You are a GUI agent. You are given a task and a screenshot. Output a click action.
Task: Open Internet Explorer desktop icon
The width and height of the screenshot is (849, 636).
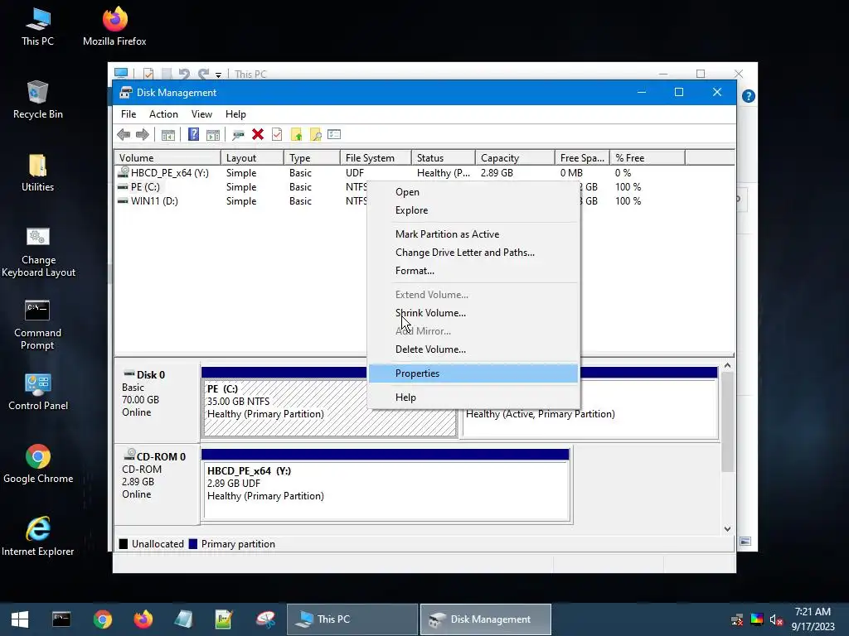tap(38, 537)
